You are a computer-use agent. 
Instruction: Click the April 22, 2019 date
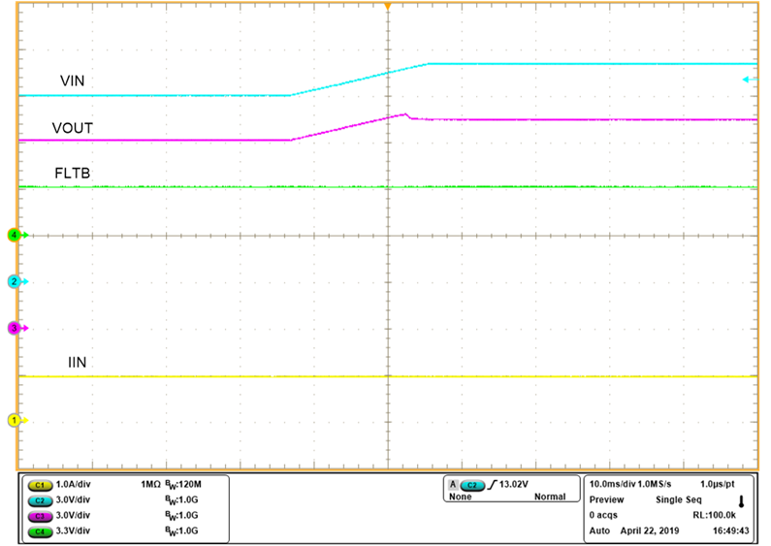(650, 531)
